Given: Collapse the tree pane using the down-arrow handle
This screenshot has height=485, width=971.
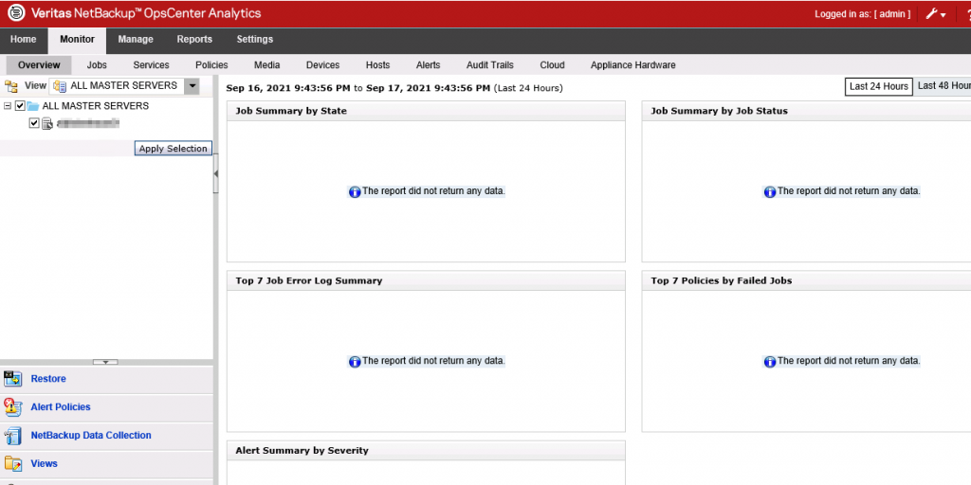Looking at the screenshot, I should [x=105, y=362].
